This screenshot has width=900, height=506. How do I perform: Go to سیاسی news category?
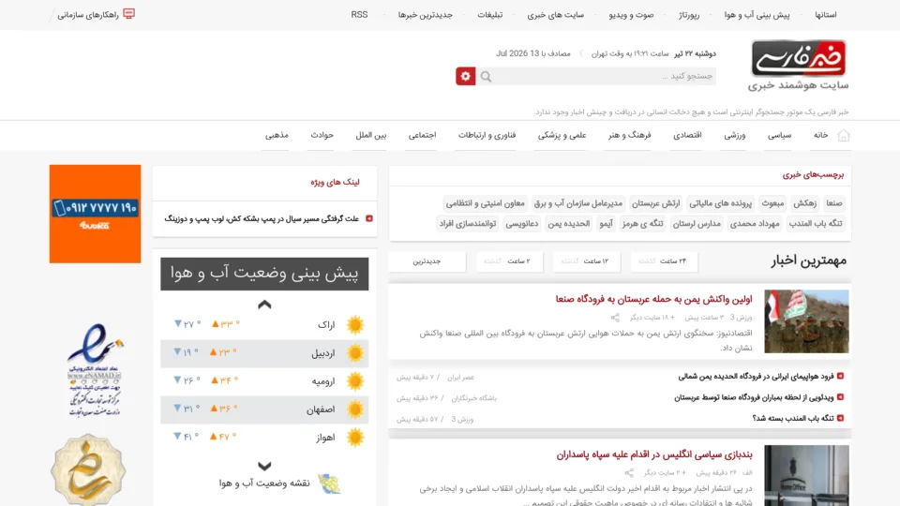pyautogui.click(x=779, y=135)
